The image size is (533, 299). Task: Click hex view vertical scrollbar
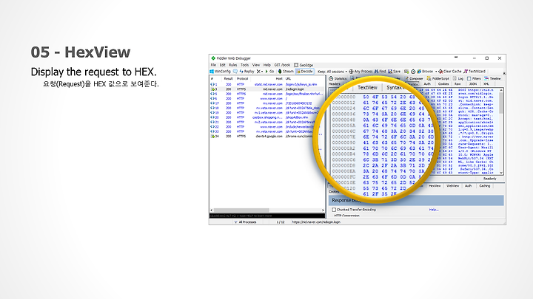click(501, 131)
